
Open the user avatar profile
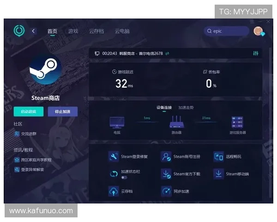pos(258,31)
